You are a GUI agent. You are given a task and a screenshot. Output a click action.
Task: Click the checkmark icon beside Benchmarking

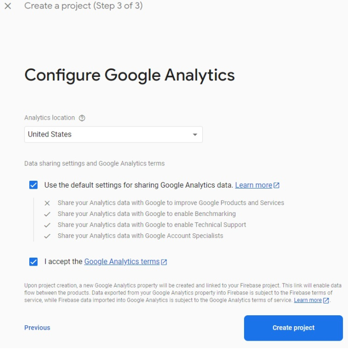pyautogui.click(x=47, y=214)
